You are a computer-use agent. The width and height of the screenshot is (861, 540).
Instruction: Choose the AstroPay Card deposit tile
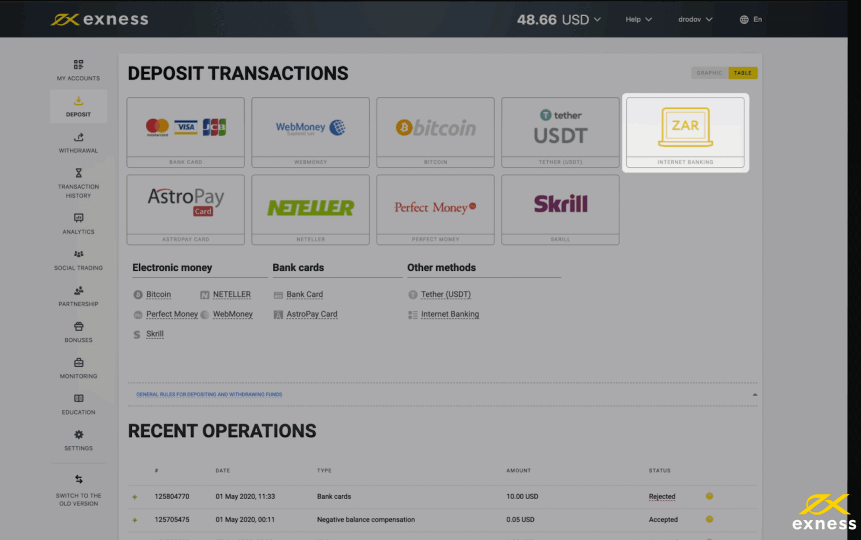pos(186,209)
